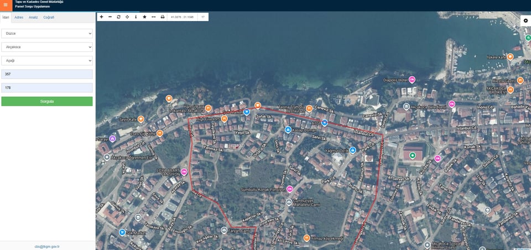The image size is (531, 250).
Task: Click the map coordinates readout
Action: click(182, 17)
